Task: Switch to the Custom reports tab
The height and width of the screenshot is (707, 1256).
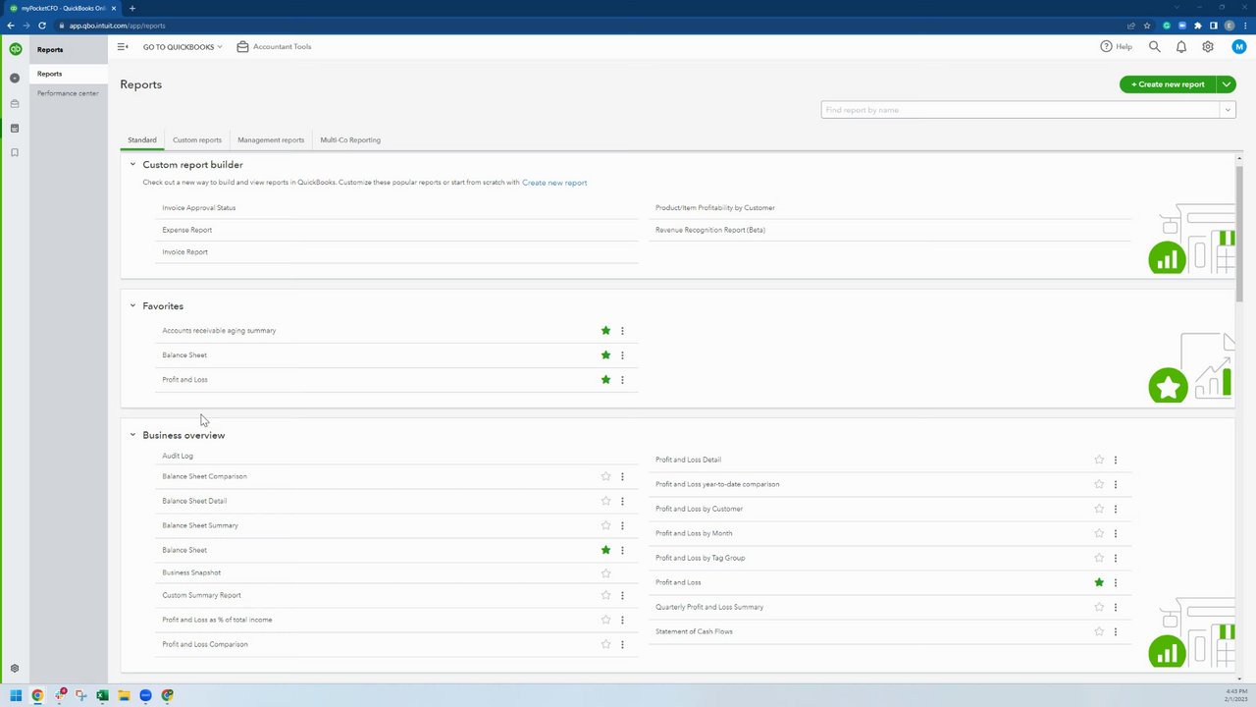Action: (x=197, y=139)
